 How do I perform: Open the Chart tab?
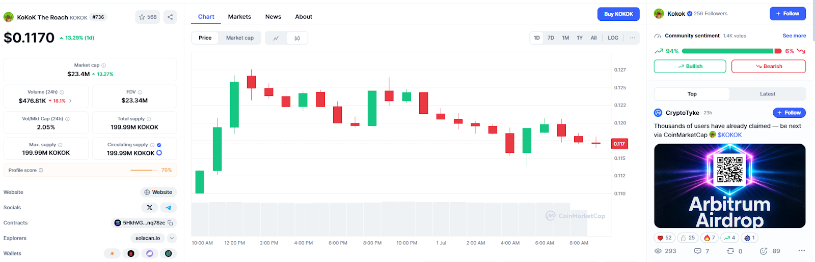[206, 17]
